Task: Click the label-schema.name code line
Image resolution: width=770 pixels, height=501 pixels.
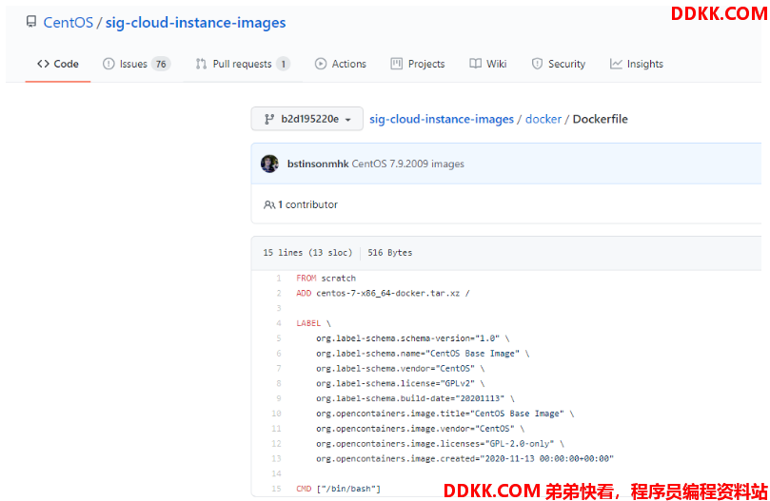Action: (423, 354)
